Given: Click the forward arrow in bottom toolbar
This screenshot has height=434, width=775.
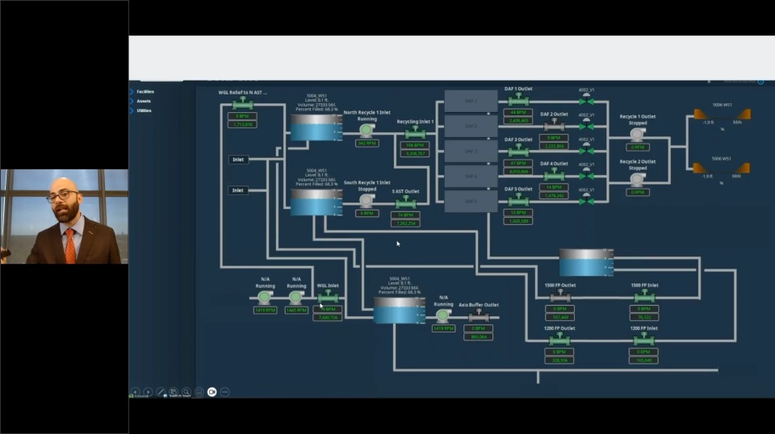Looking at the screenshot, I should click(148, 392).
